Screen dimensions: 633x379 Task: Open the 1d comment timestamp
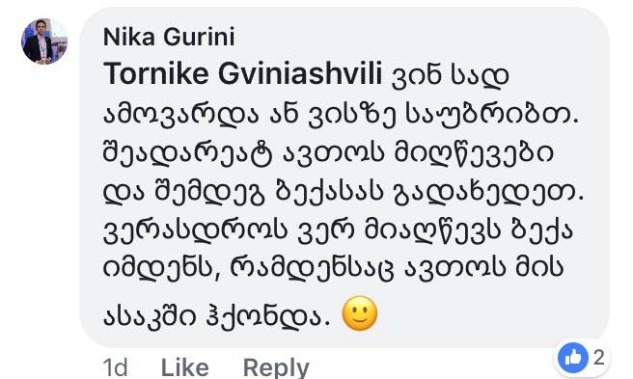pyautogui.click(x=116, y=366)
